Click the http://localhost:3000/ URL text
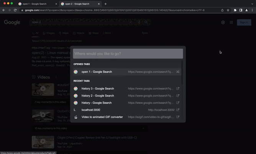 161,110
